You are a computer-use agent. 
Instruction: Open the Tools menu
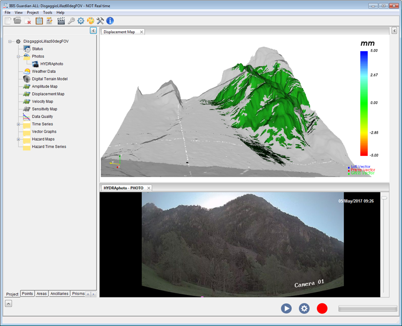(48, 13)
